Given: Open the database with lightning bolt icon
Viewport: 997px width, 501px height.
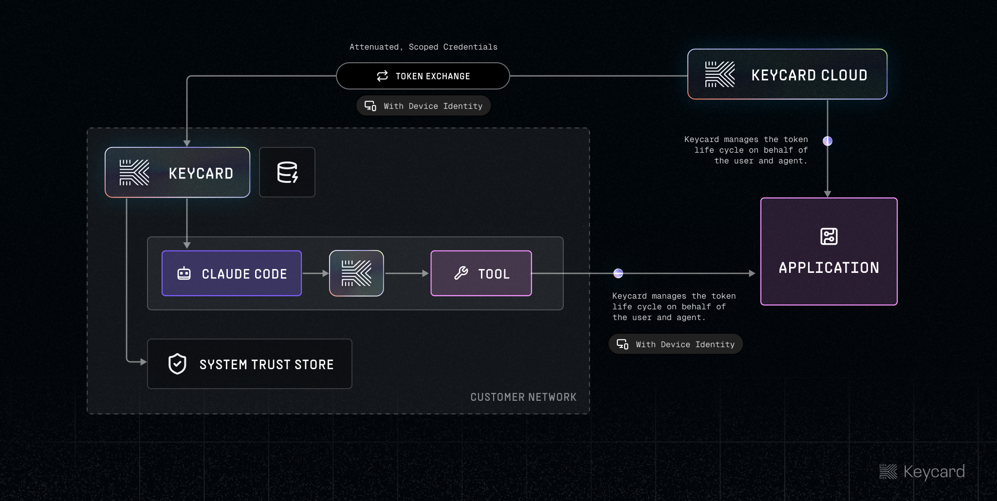Looking at the screenshot, I should point(287,172).
